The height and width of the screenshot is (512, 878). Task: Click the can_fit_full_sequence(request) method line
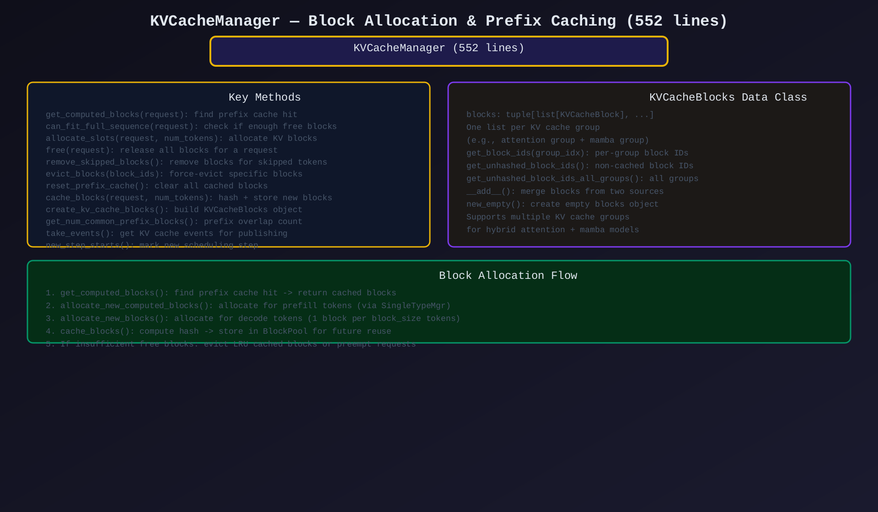pos(191,126)
